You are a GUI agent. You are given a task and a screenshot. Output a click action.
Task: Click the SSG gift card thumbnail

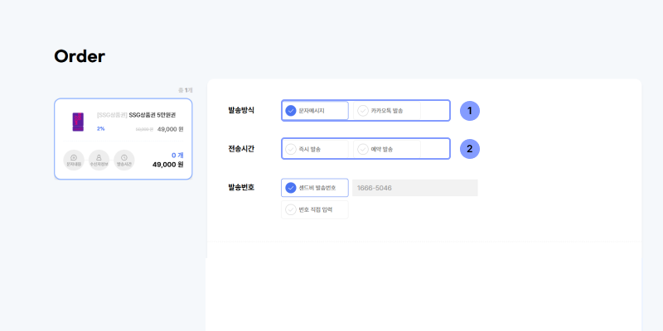(79, 122)
